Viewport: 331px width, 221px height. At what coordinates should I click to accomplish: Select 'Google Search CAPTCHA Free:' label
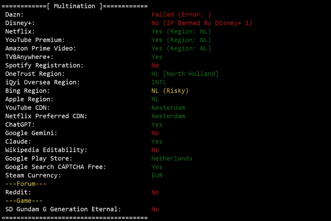pyautogui.click(x=56, y=167)
